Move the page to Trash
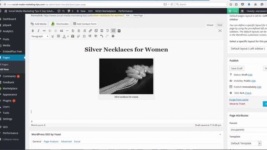The image size is (267, 150). [x=237, y=104]
